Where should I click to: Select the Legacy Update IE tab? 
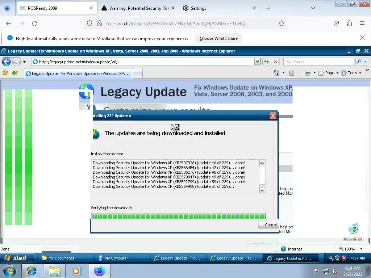pos(78,73)
